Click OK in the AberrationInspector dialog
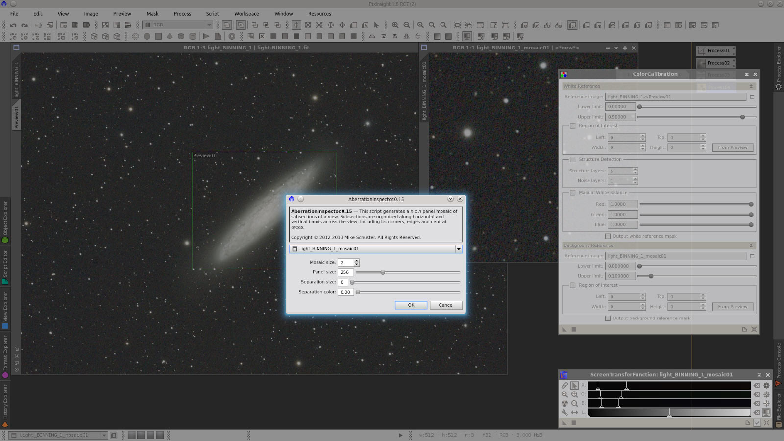 (411, 305)
